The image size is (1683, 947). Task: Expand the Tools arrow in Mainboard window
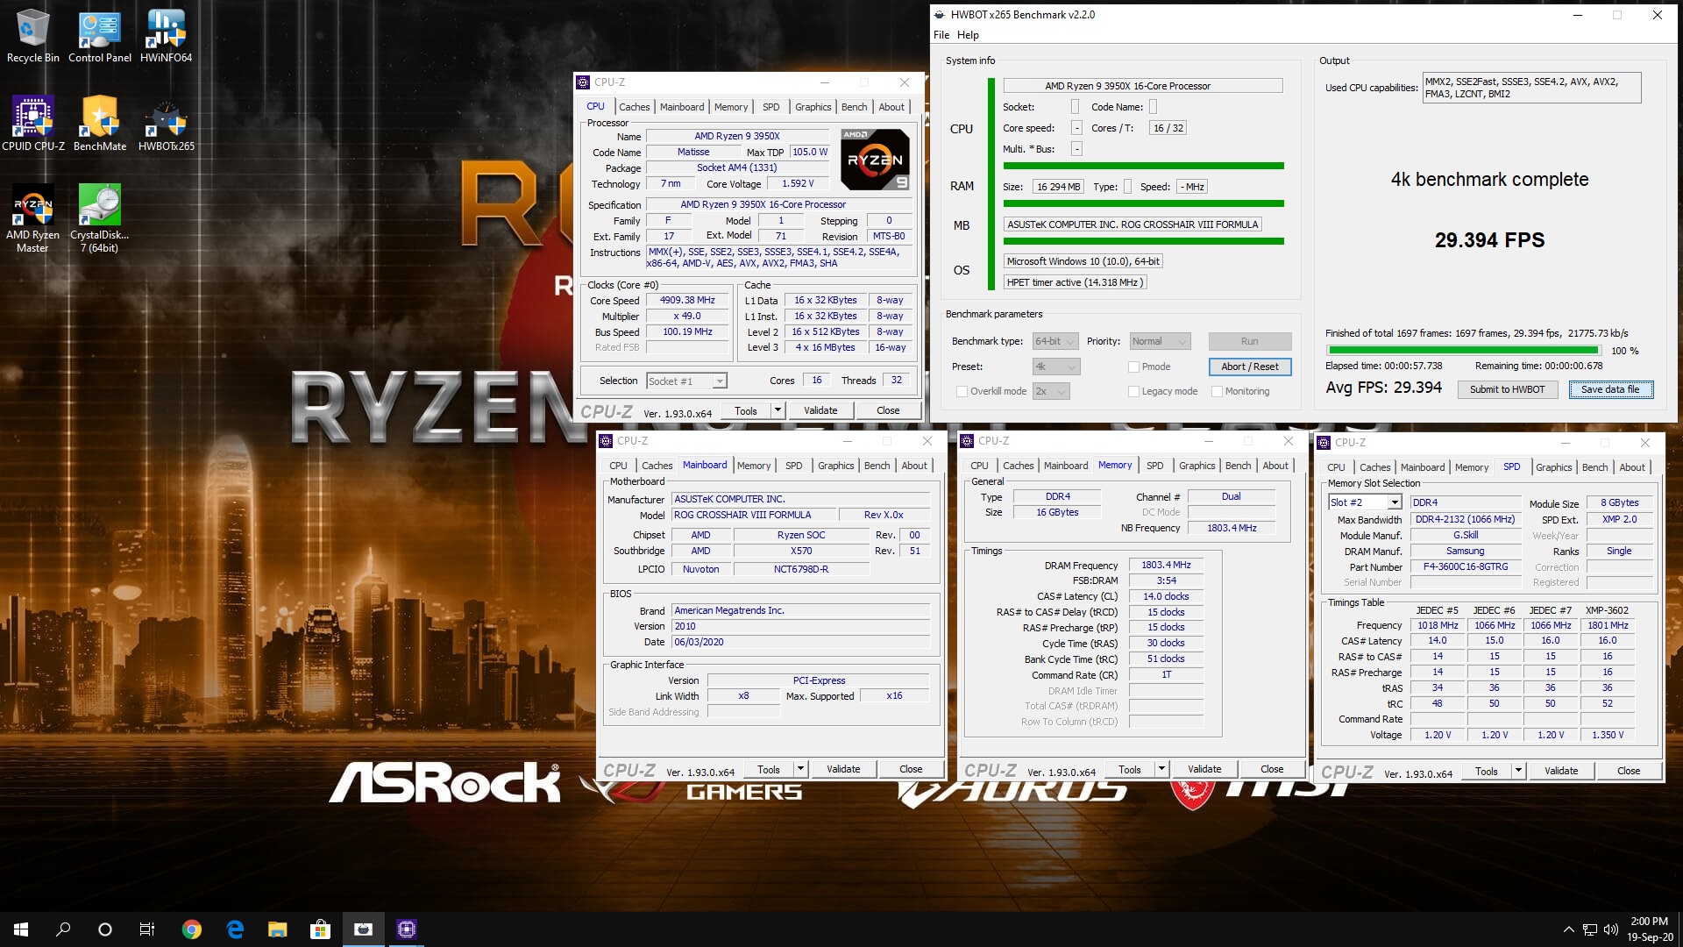coord(799,769)
